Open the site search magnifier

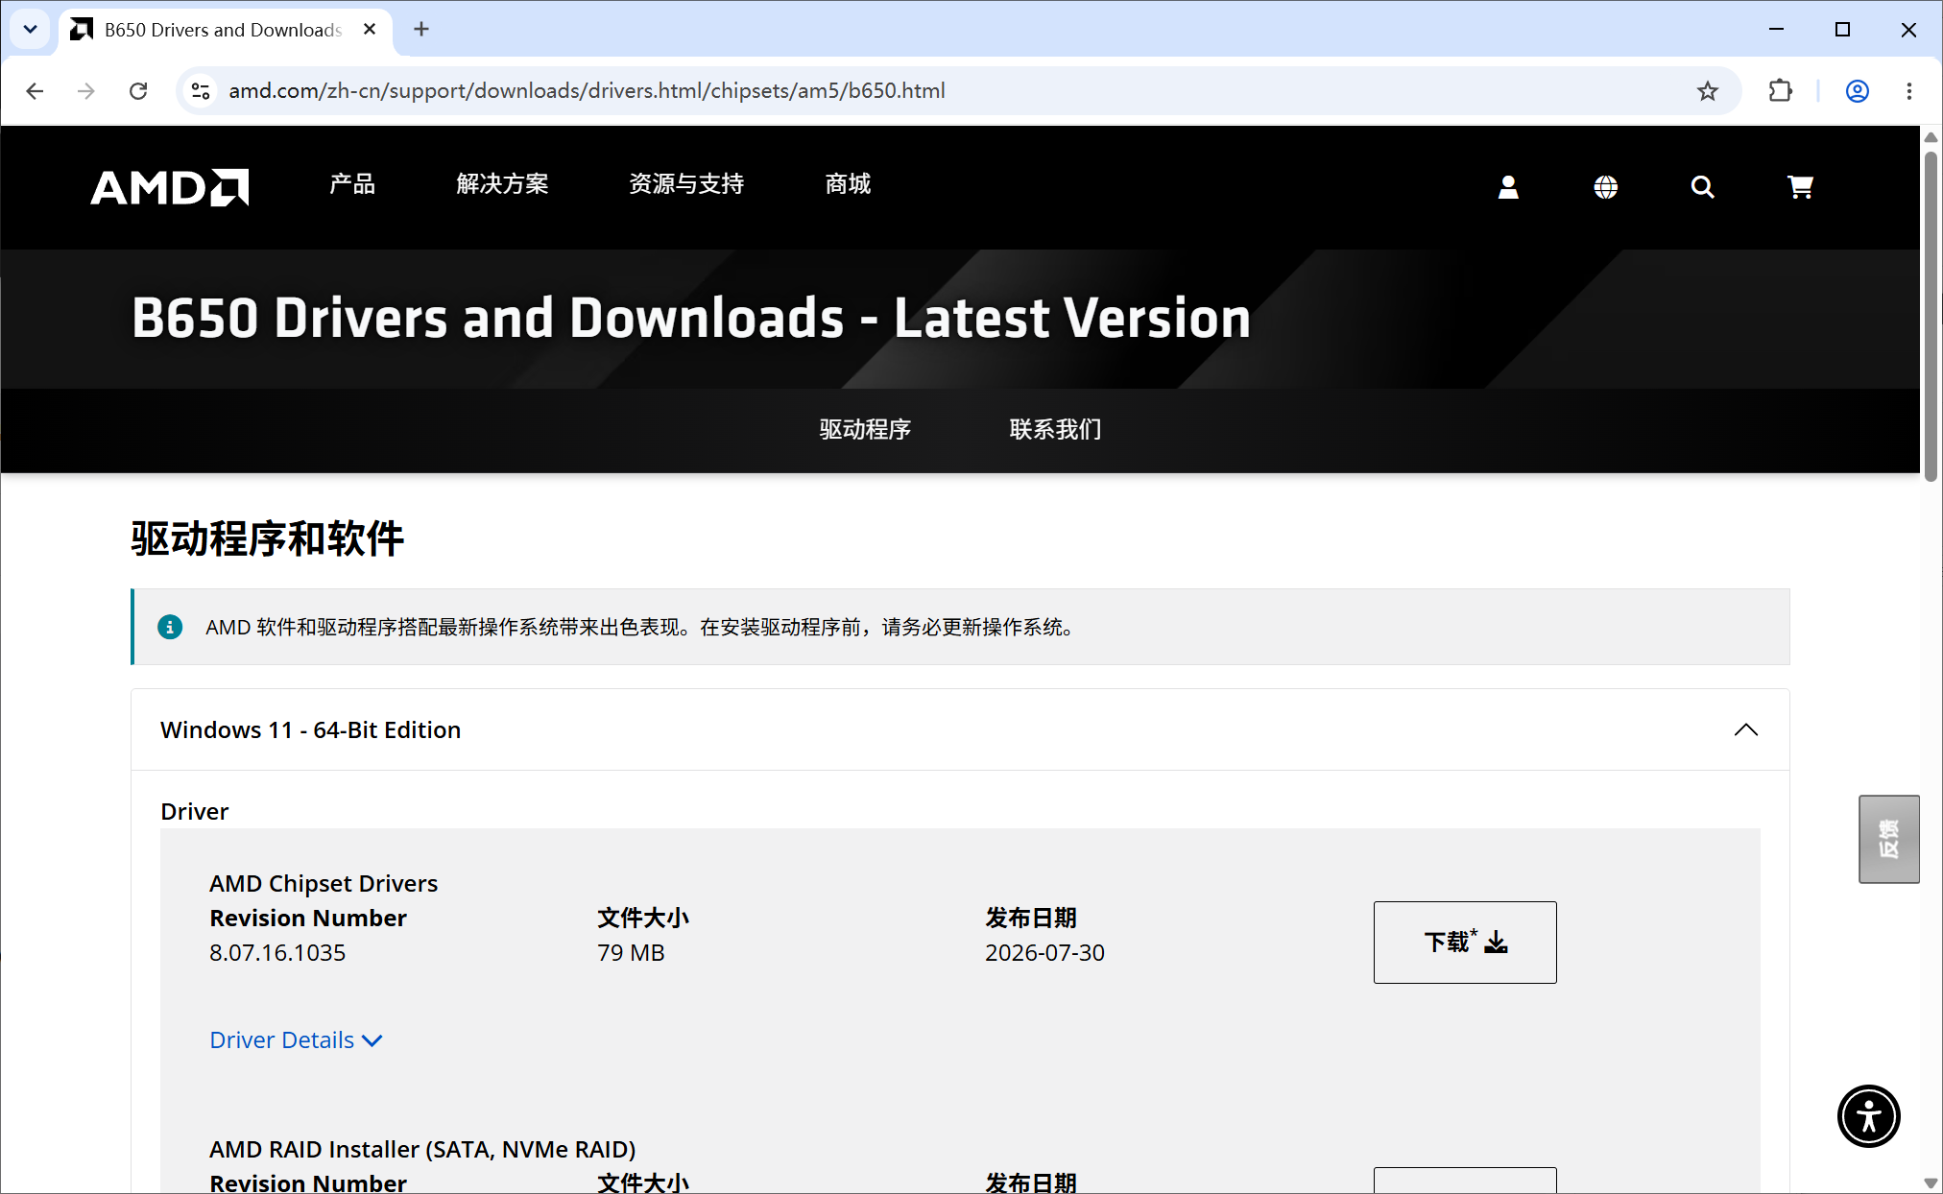1703,187
